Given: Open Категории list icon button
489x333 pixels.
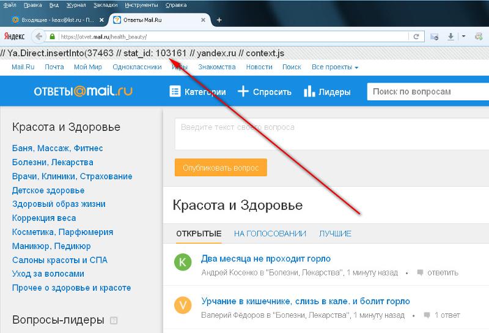Looking at the screenshot, I should (197, 92).
